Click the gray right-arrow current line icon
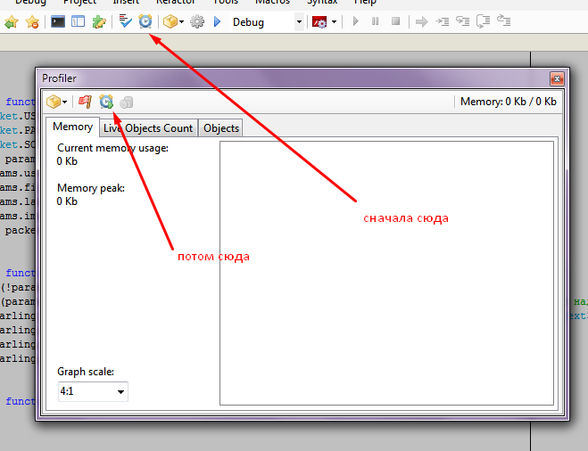Screen dimensions: 588x451 422,21
